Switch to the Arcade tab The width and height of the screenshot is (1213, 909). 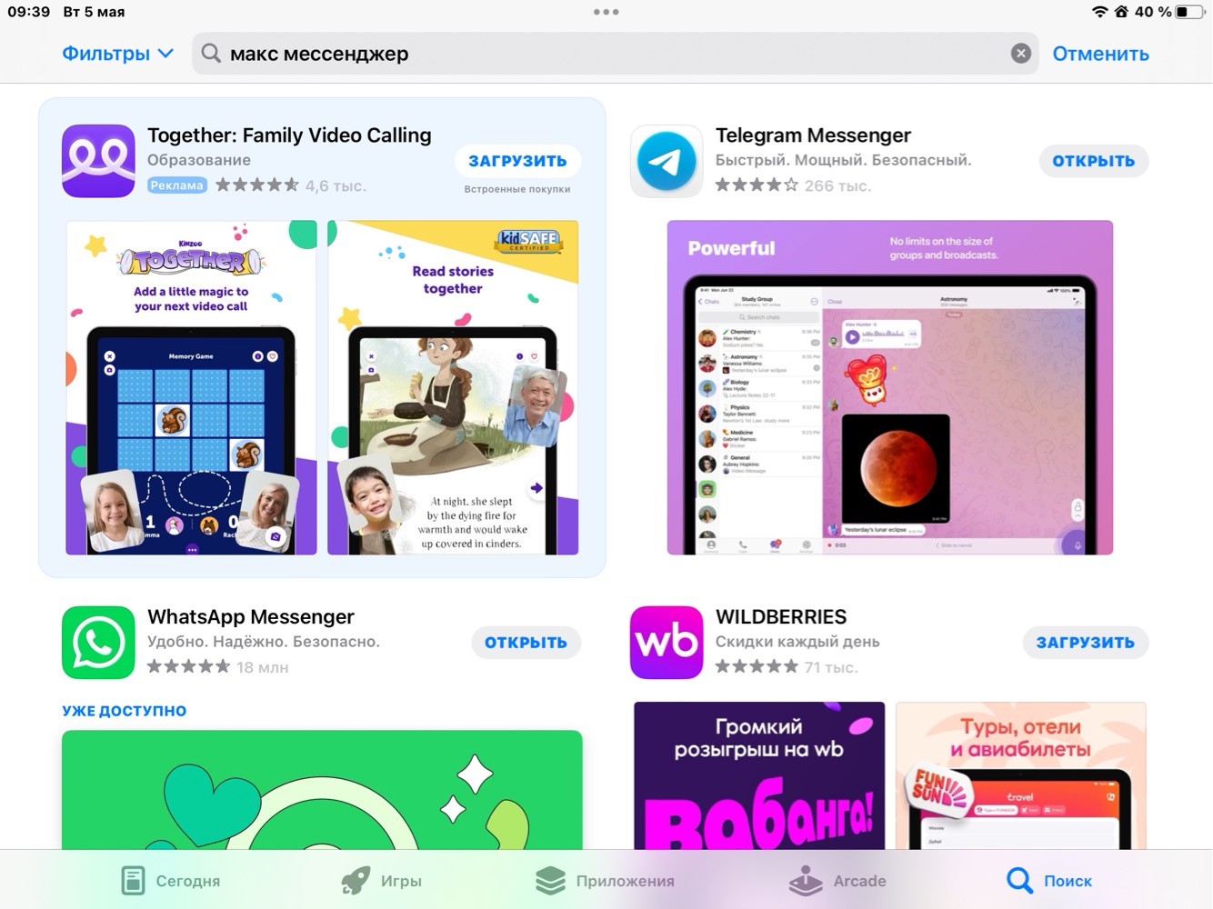(837, 881)
